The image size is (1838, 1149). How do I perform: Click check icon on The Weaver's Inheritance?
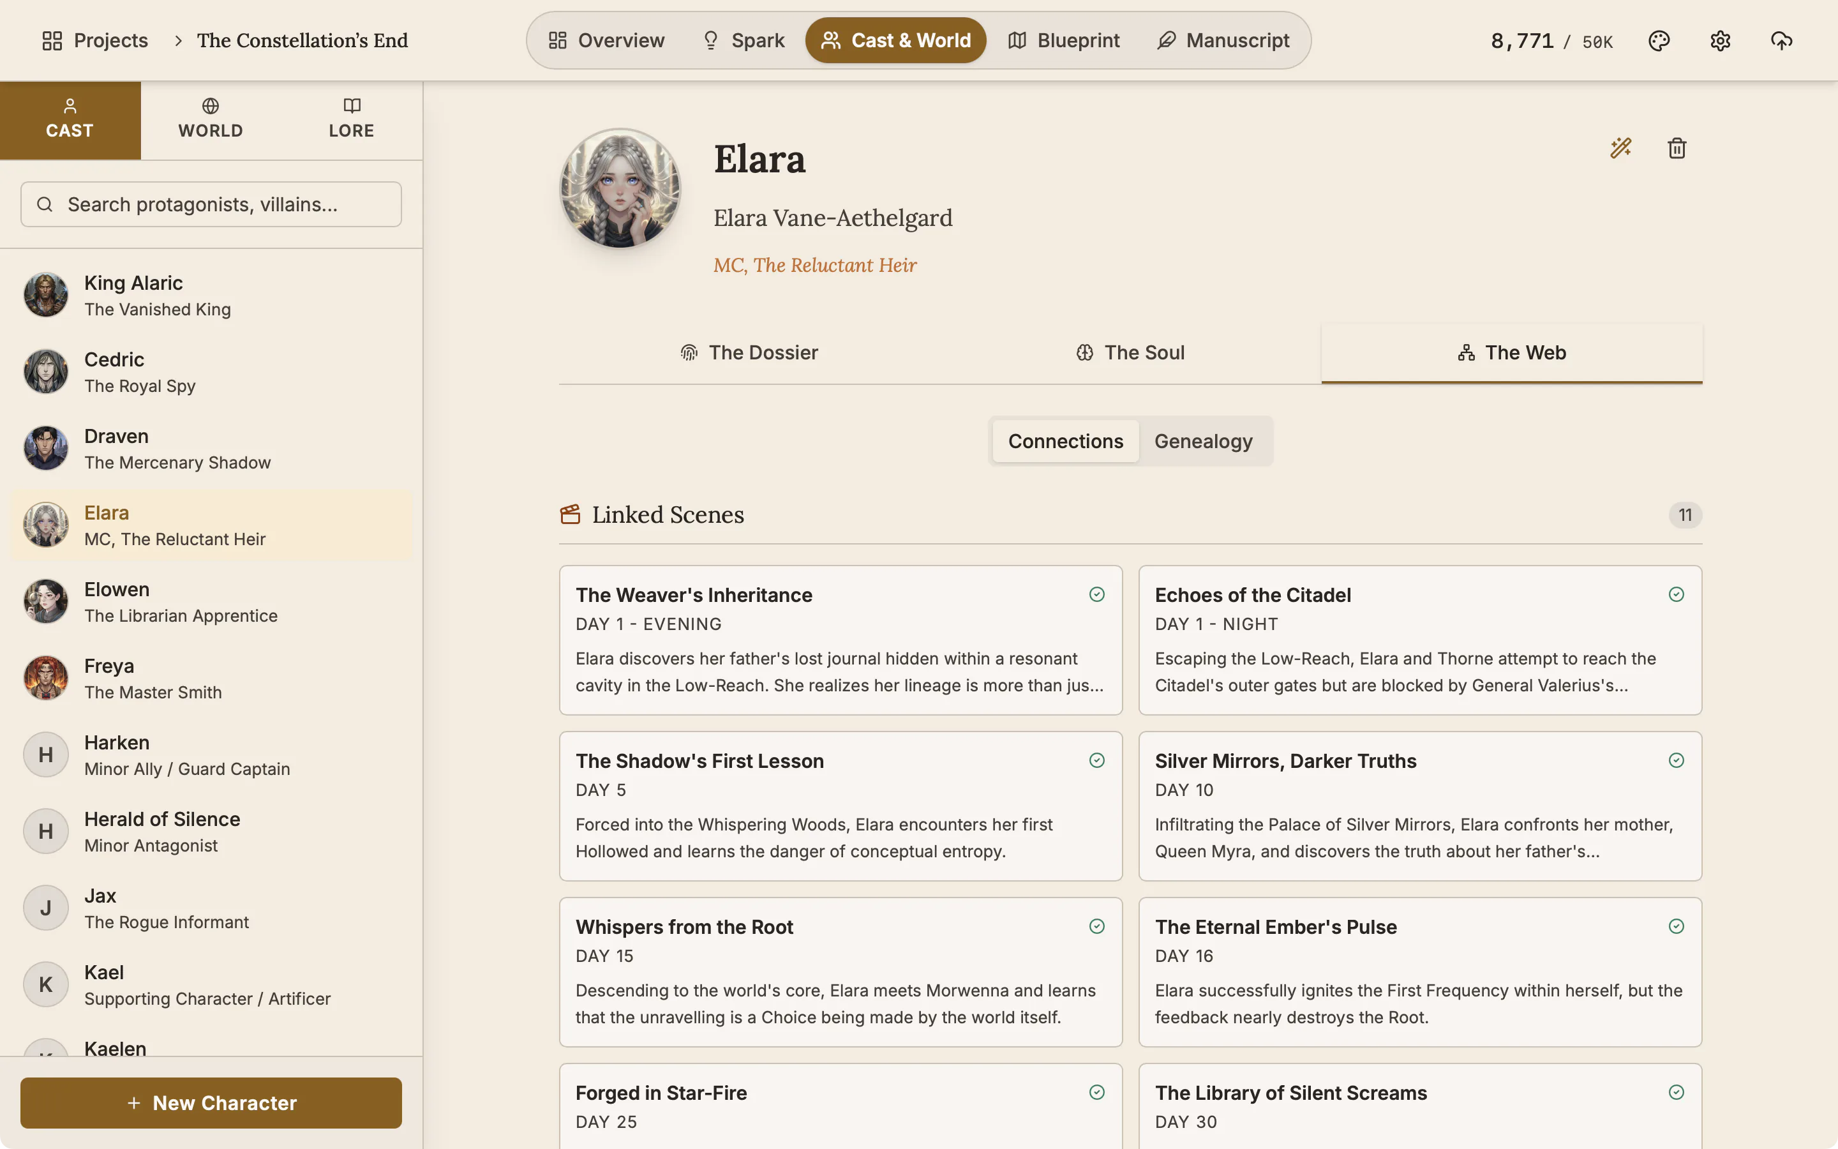click(1096, 594)
